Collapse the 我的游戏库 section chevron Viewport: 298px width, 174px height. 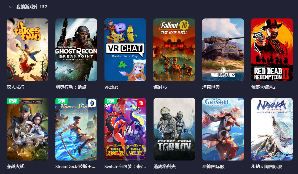tap(11, 7)
